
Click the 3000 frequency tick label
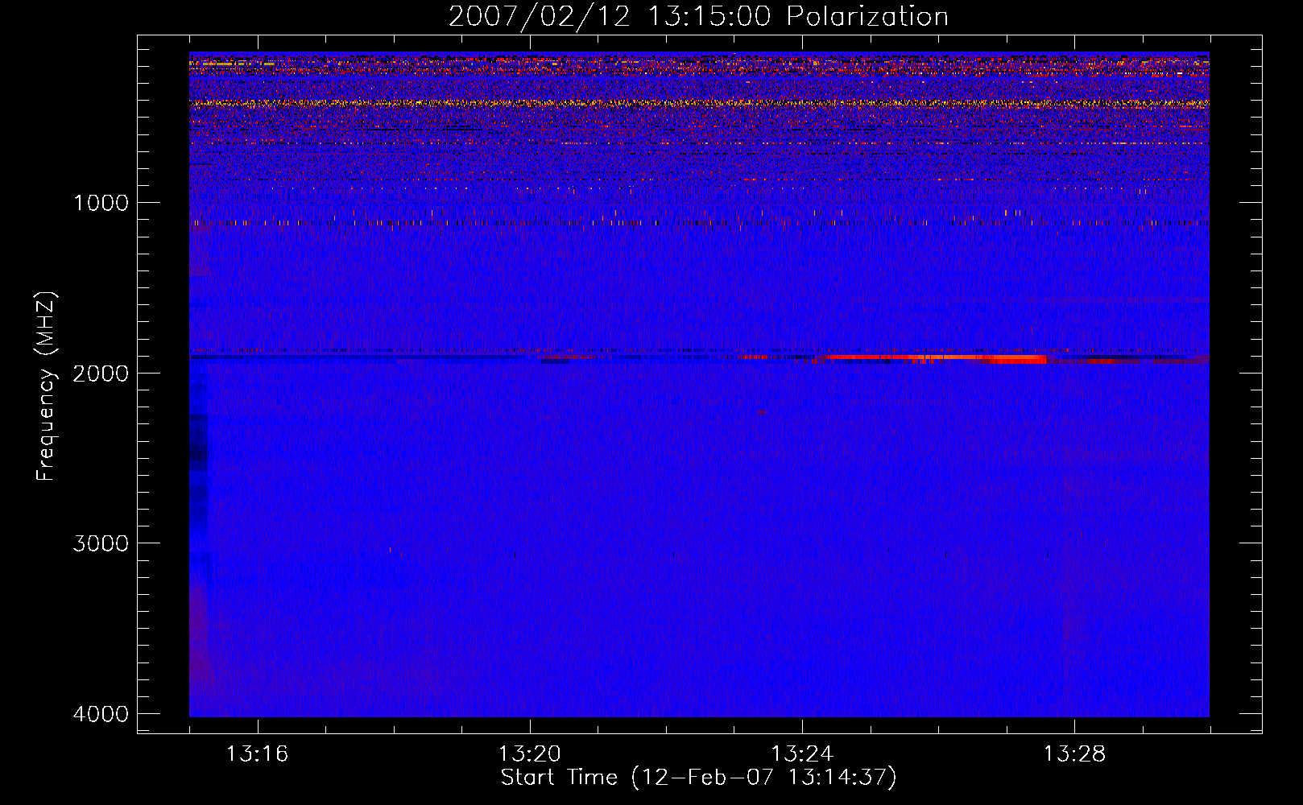(x=101, y=543)
